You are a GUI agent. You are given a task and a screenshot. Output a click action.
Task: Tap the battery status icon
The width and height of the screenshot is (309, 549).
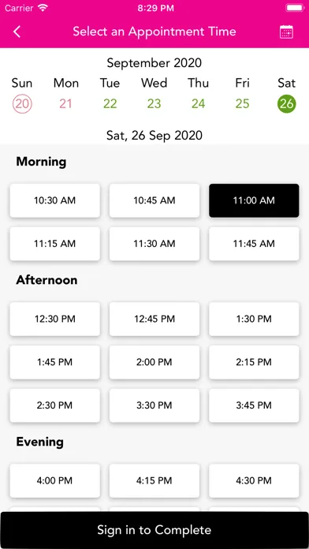point(295,8)
